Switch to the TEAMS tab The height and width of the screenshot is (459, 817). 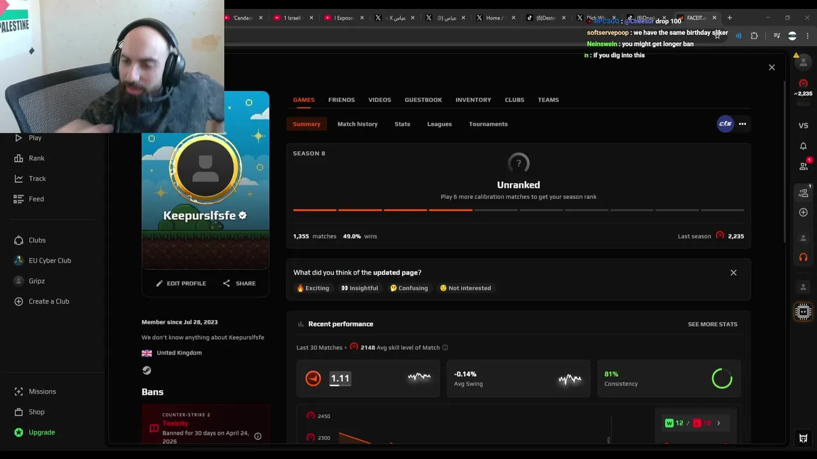coord(548,100)
